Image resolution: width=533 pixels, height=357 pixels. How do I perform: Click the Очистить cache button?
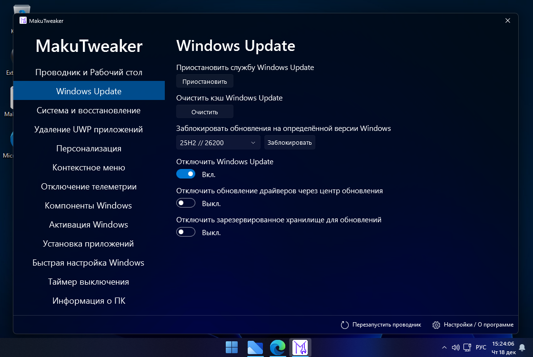(205, 112)
